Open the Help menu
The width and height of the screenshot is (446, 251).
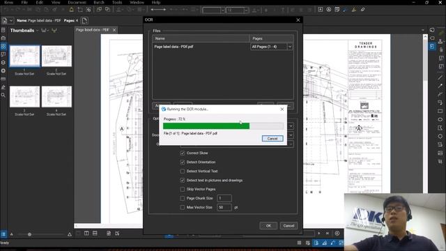(x=156, y=2)
